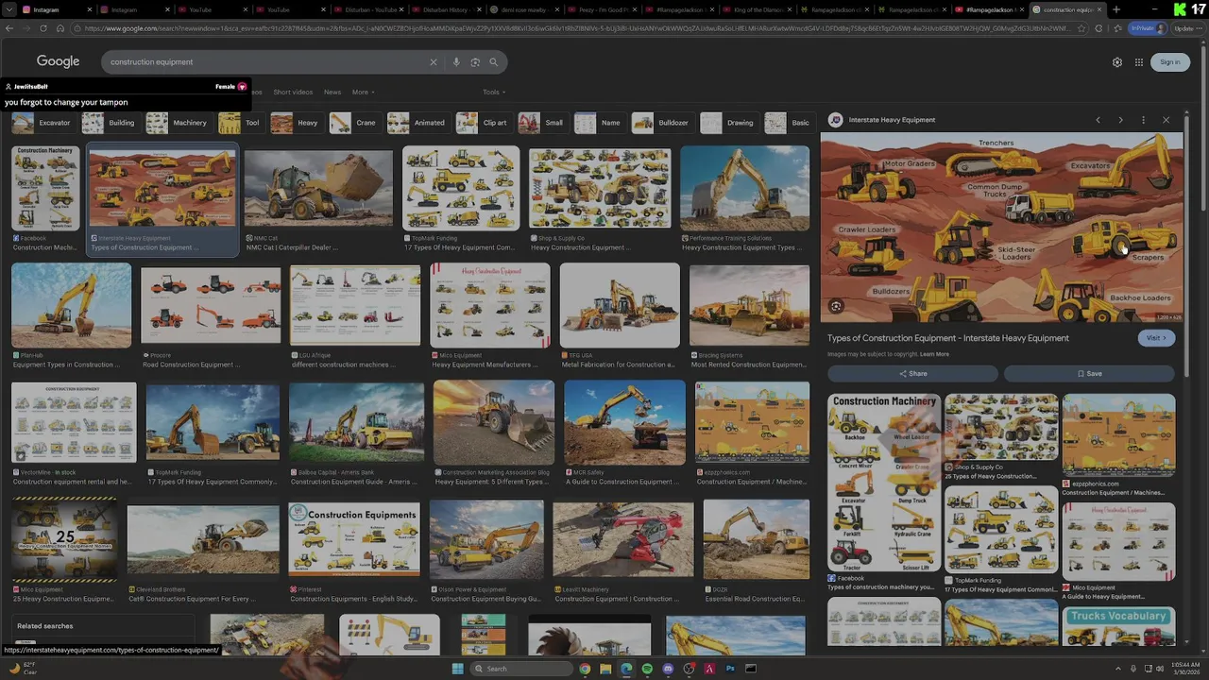Show the next image in the preview panel
The height and width of the screenshot is (680, 1209).
point(1120,120)
